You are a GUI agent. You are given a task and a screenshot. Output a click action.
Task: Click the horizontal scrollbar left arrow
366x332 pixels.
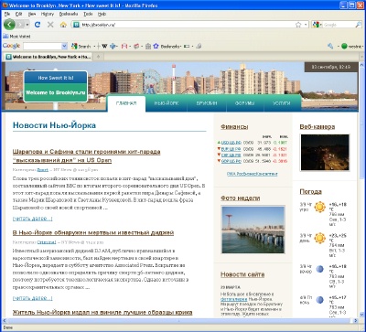point(5,321)
